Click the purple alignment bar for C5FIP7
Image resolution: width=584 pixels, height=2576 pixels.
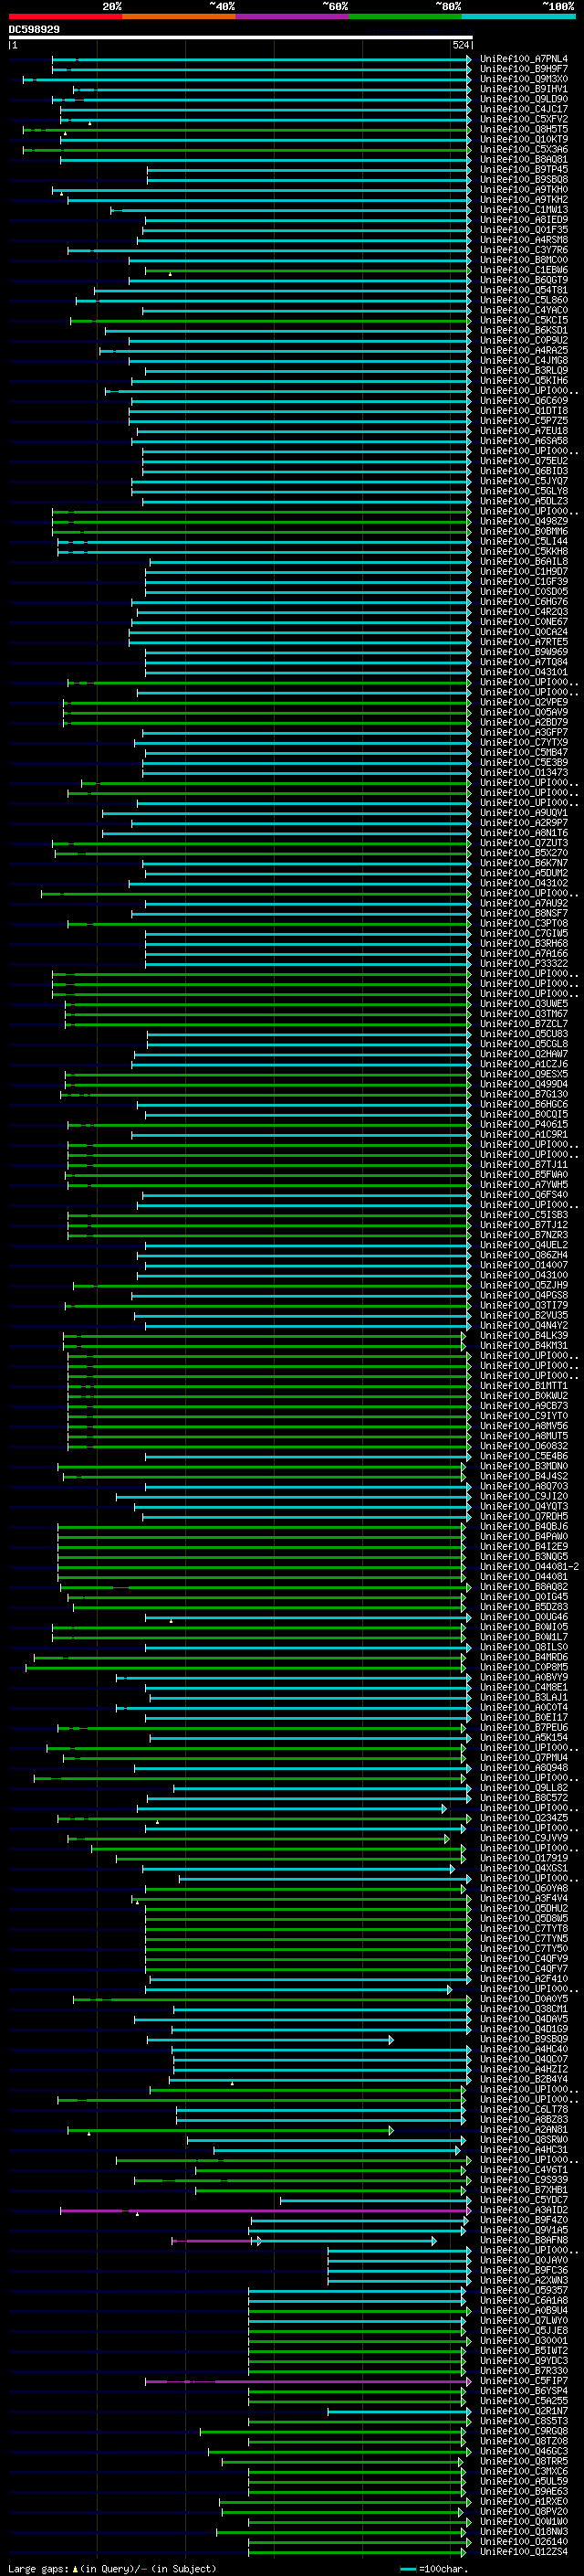pyautogui.click(x=307, y=2381)
